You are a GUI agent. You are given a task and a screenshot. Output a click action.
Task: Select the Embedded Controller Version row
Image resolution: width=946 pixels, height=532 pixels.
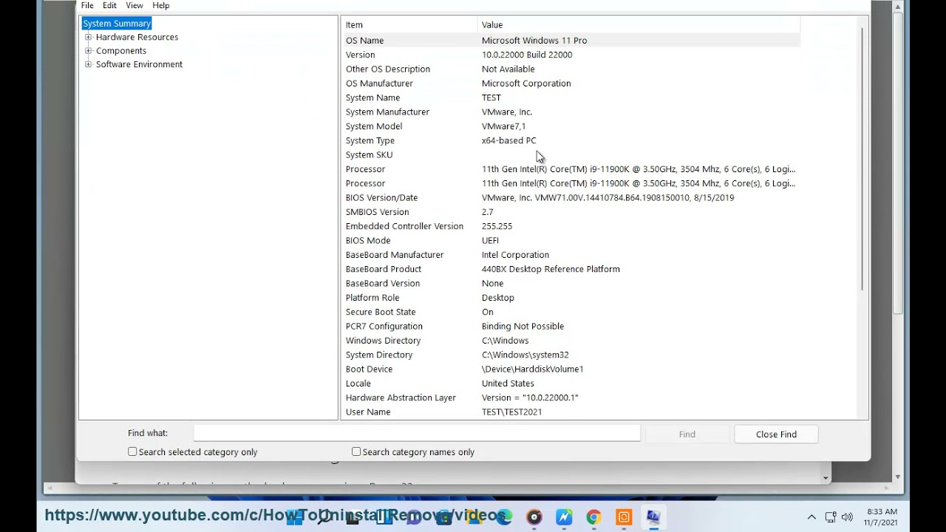571,226
